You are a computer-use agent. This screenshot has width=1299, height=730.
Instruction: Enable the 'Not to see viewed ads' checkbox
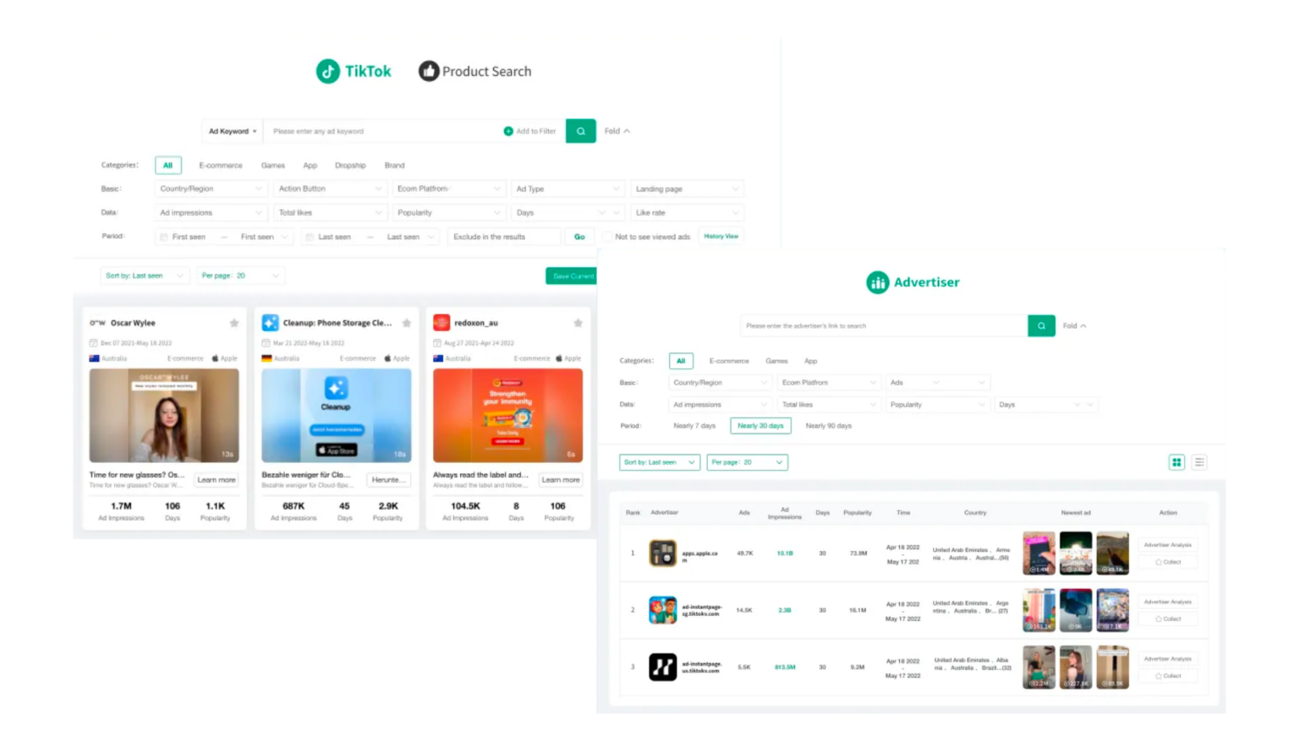(607, 237)
